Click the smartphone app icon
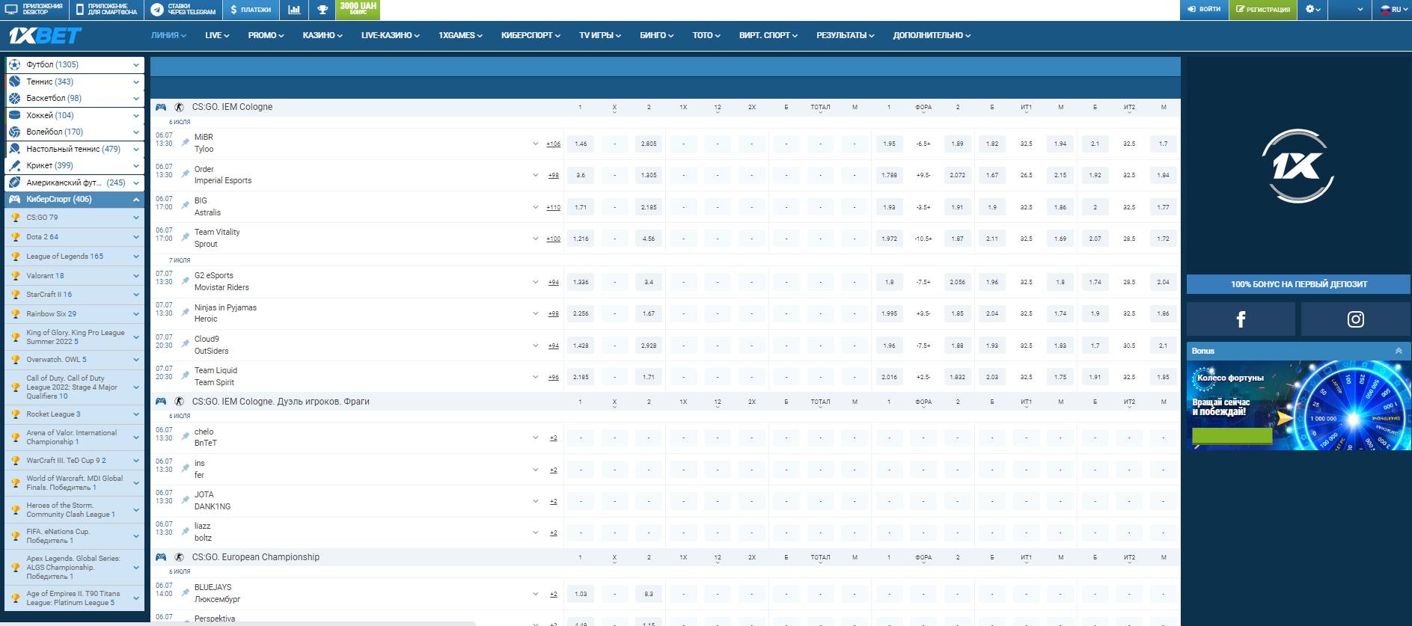1412x626 pixels. point(80,10)
